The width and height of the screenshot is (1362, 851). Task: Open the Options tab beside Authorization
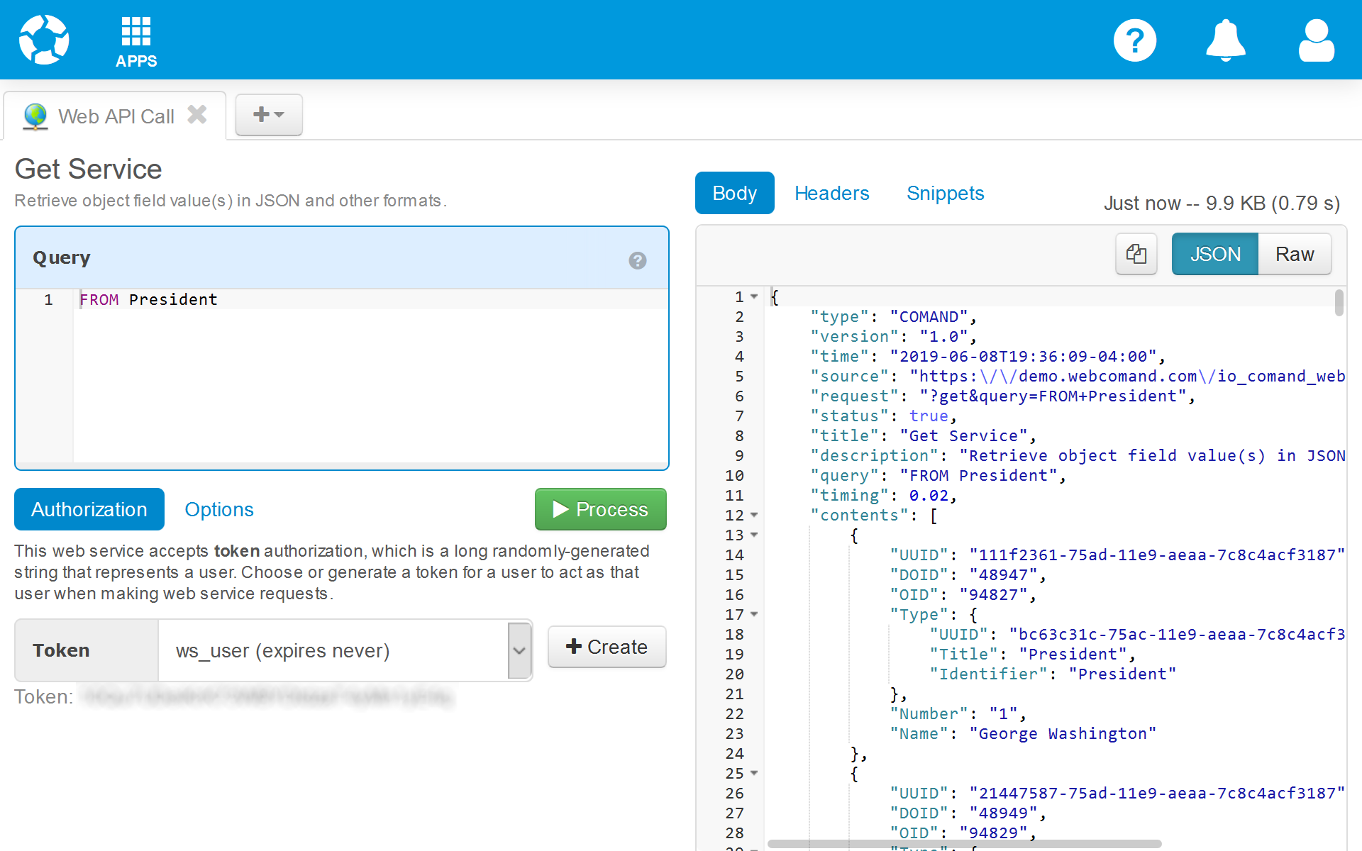click(x=218, y=509)
